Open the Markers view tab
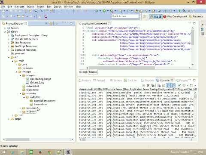Screen dimensions: 206x155 85,81
